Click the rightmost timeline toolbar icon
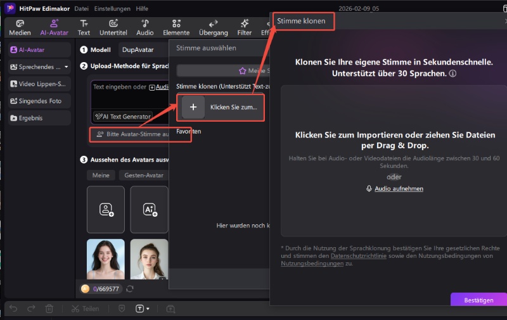 (170, 309)
